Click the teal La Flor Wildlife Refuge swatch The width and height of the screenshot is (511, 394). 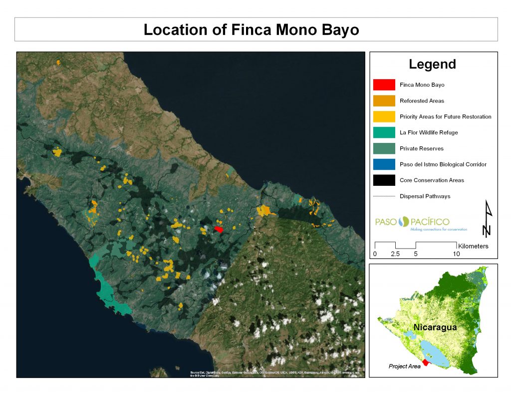384,132
